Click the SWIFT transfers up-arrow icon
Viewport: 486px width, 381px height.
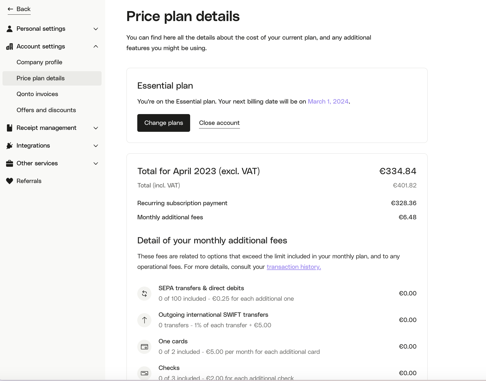point(144,320)
